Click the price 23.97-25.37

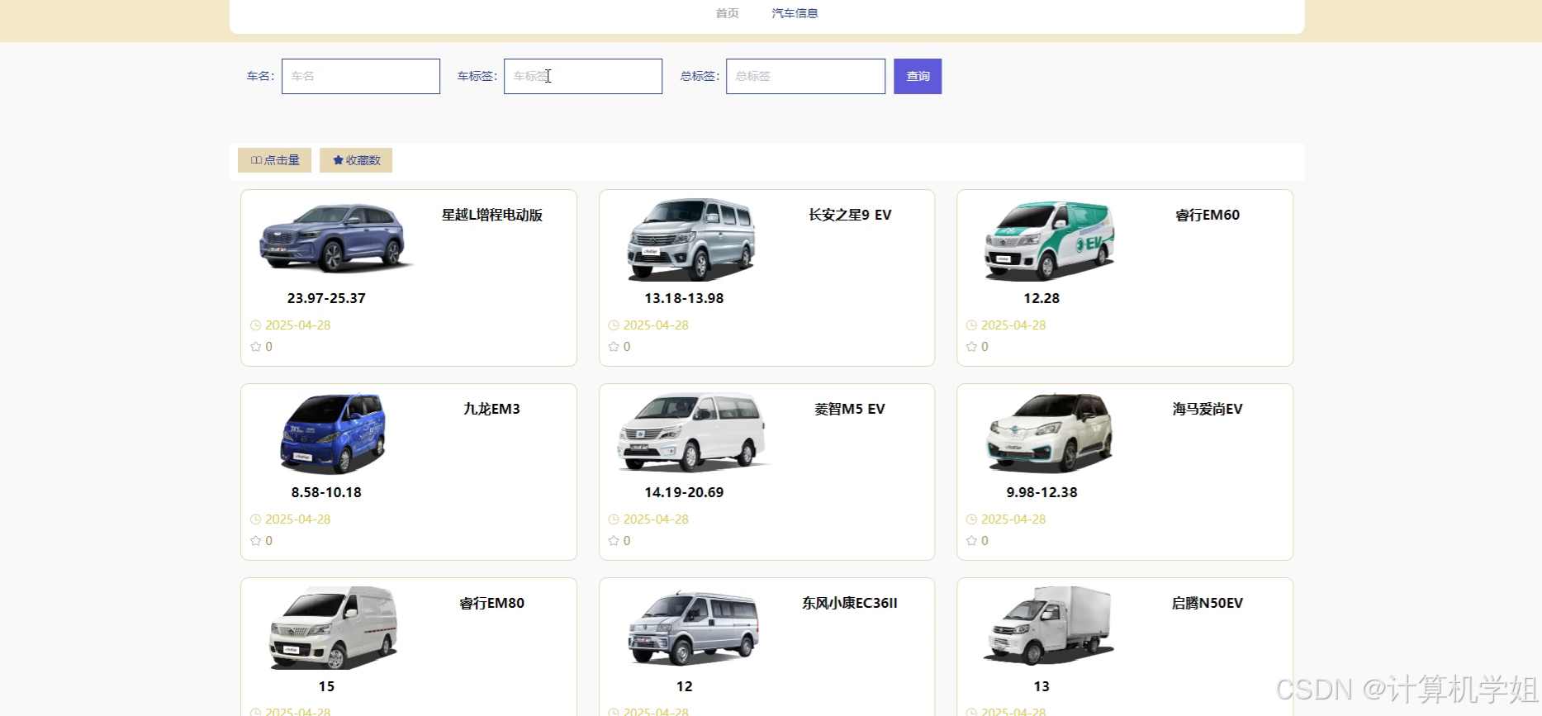point(326,298)
